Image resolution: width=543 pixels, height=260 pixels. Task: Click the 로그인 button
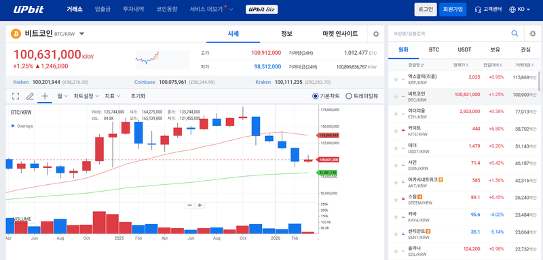tap(426, 9)
